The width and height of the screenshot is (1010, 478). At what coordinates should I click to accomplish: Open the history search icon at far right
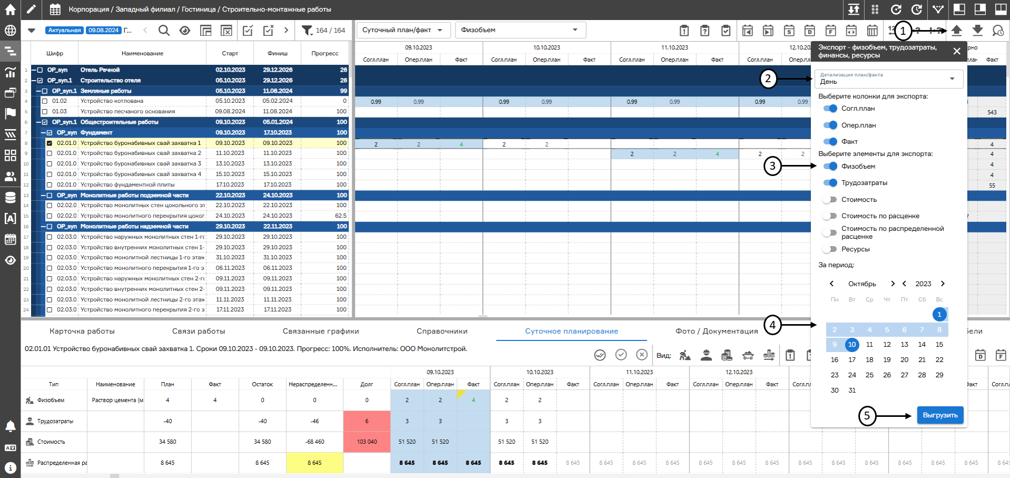998,30
